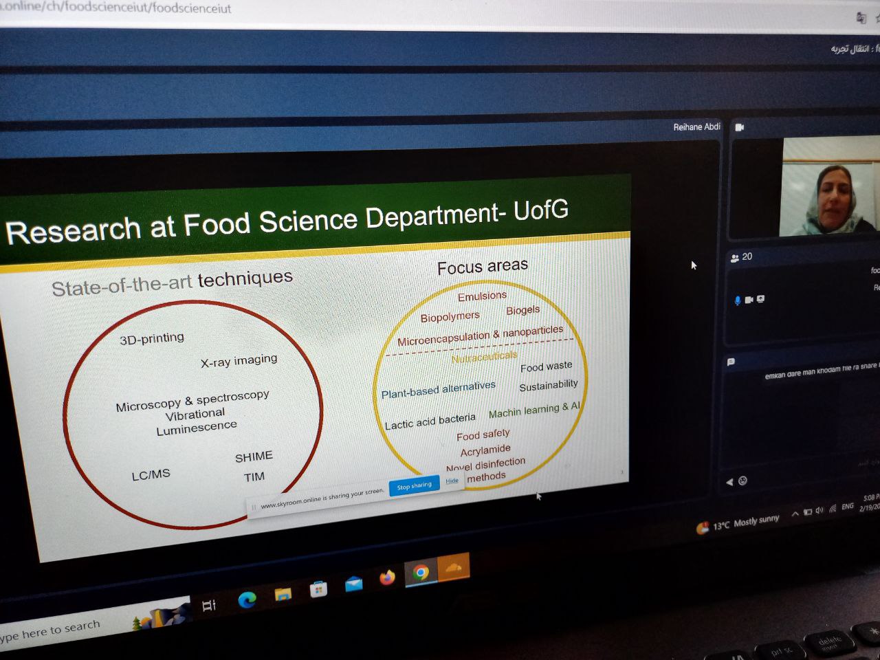Toggle the webcam icon beside the microphone
The width and height of the screenshot is (880, 660).
[x=749, y=300]
